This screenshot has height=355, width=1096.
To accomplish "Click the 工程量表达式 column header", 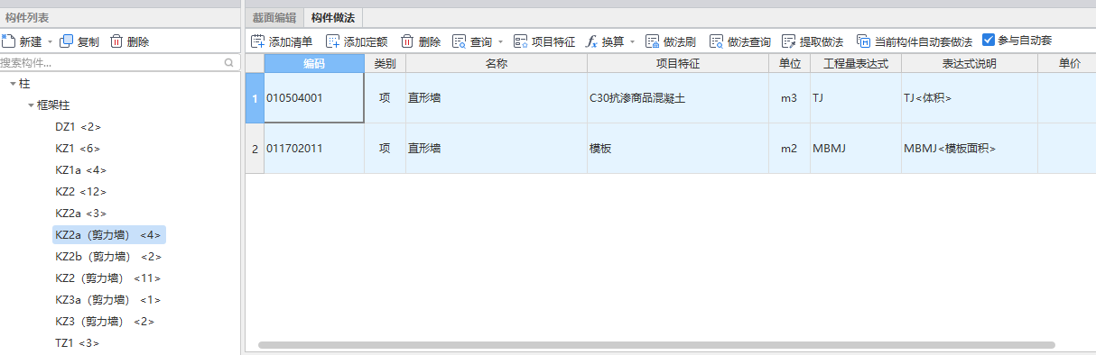I will pyautogui.click(x=855, y=63).
